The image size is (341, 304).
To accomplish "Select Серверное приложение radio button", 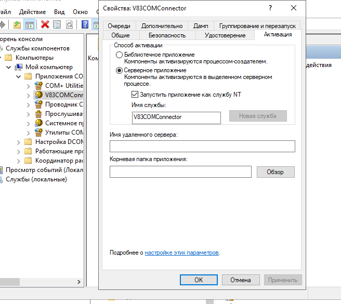I will [x=119, y=70].
